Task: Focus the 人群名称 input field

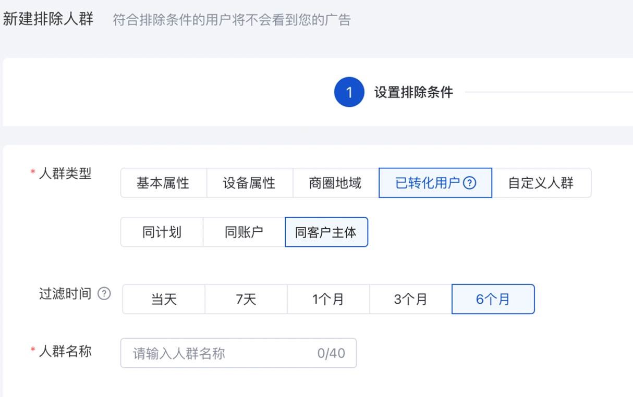Action: coord(219,354)
